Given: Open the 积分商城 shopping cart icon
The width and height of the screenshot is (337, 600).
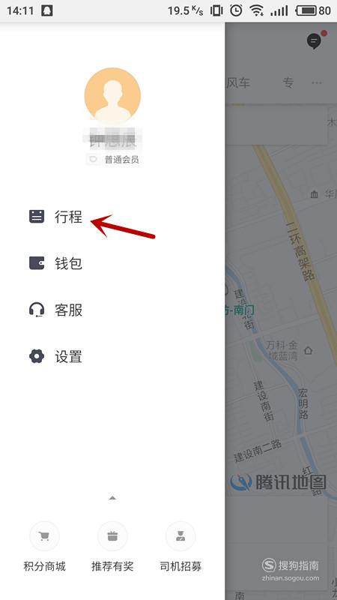Looking at the screenshot, I should [x=44, y=536].
